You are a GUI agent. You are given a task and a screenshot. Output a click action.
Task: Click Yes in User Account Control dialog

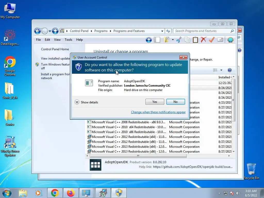click(155, 102)
